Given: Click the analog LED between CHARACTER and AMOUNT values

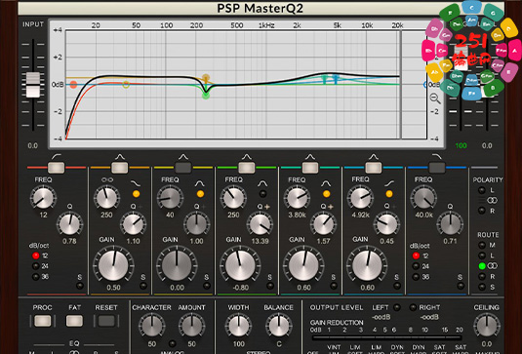Looking at the screenshot, I should (x=172, y=343).
